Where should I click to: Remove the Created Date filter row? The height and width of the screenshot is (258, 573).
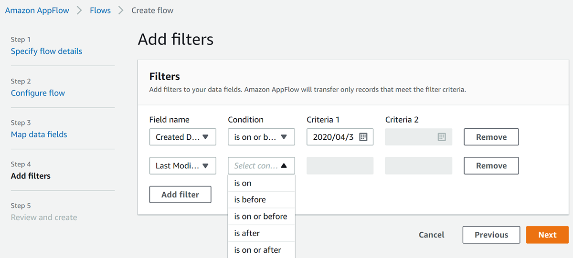491,137
